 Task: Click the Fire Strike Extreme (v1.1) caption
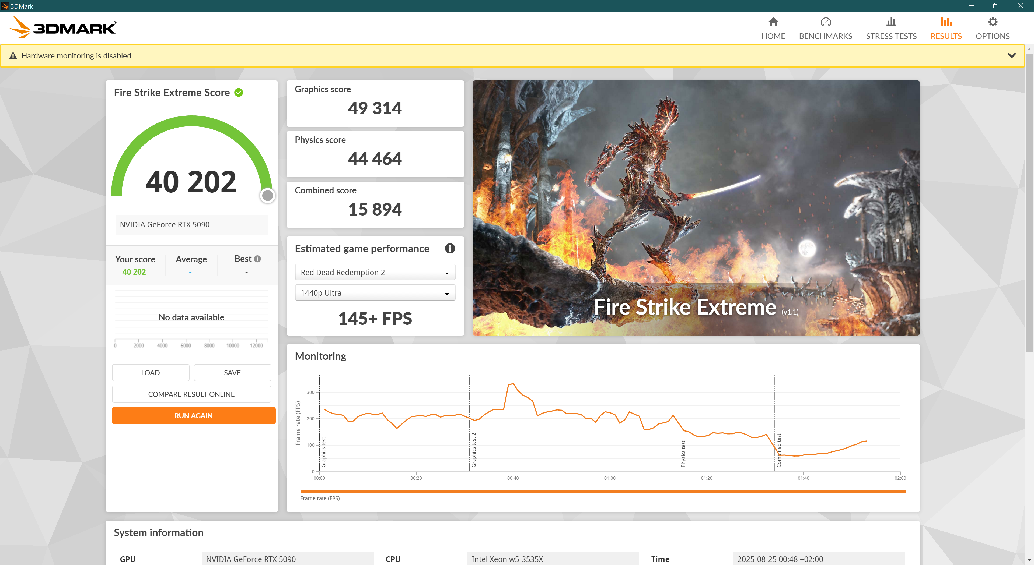(696, 308)
